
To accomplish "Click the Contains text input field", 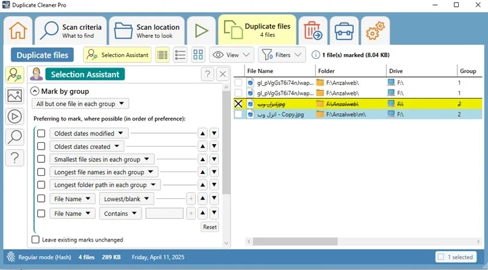I will (164, 213).
